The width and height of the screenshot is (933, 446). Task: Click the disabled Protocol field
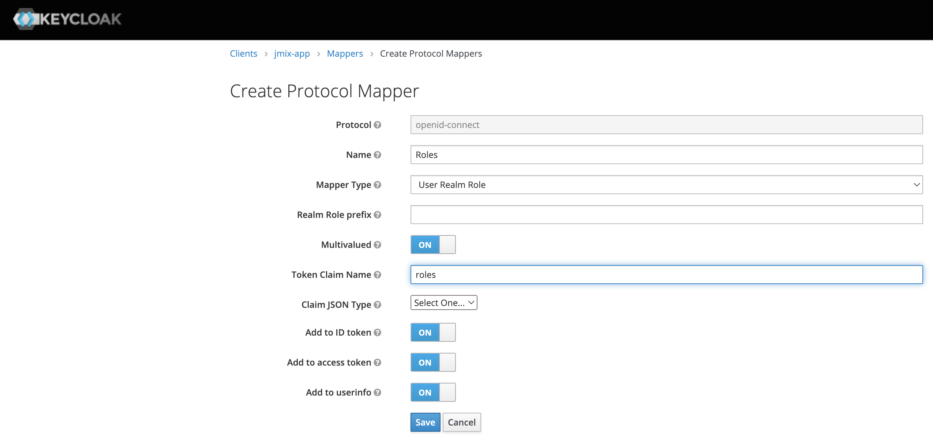pyautogui.click(x=666, y=125)
